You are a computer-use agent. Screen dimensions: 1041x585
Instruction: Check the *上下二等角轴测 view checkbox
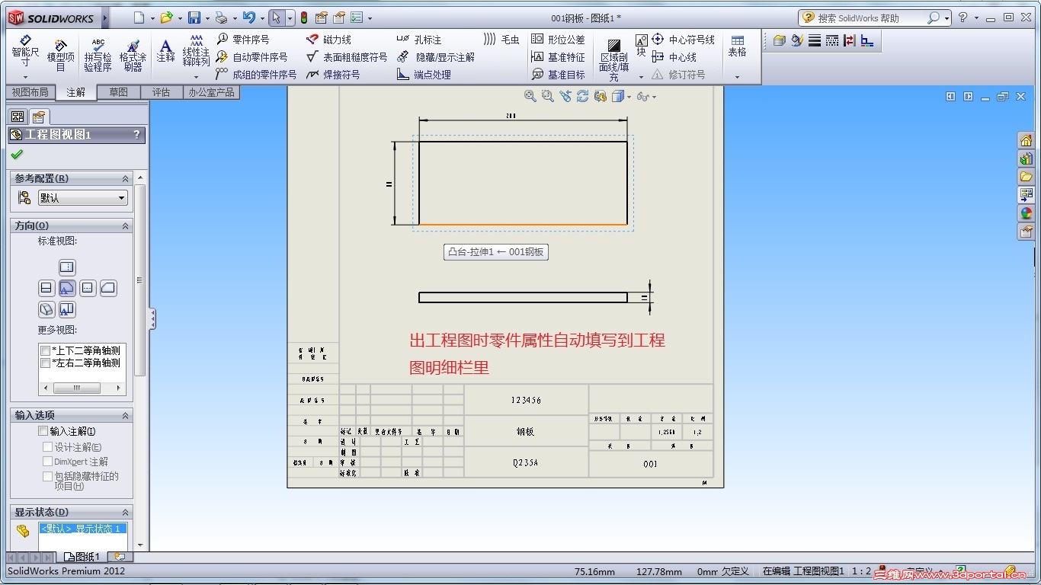[46, 351]
